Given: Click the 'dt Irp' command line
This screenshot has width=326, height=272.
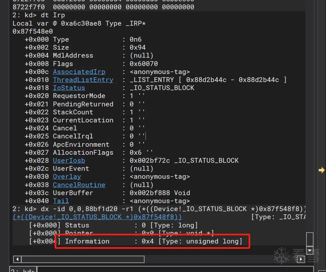Looking at the screenshot, I should point(39,15).
